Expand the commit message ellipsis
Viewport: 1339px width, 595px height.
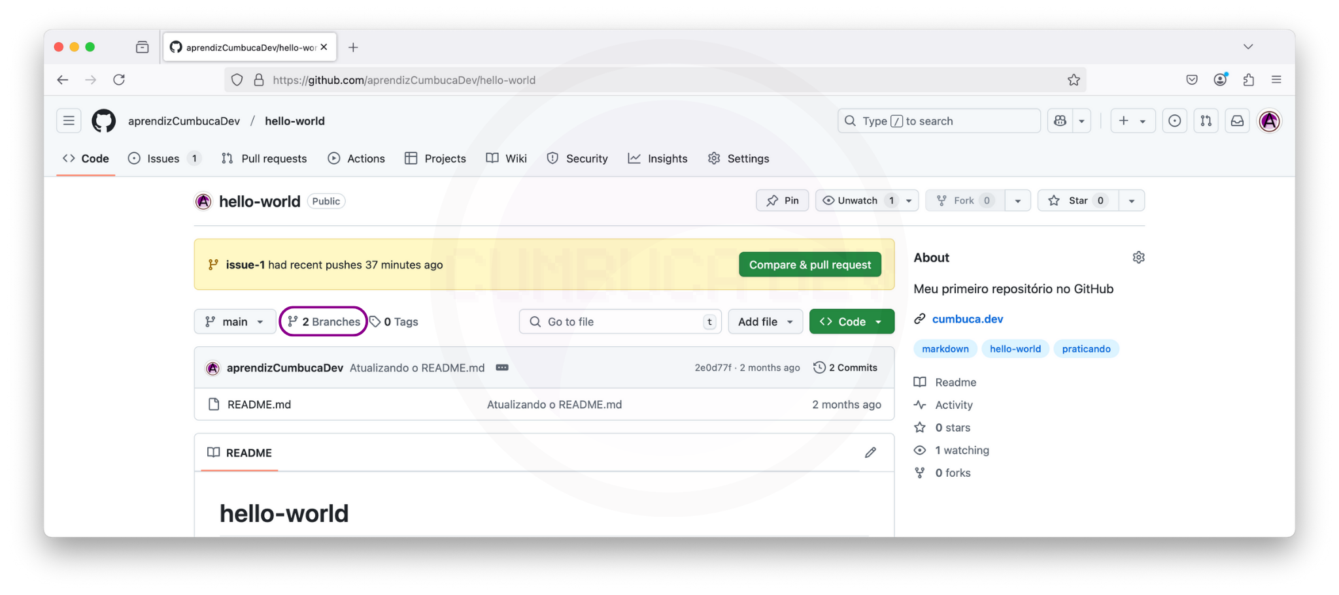(x=502, y=368)
